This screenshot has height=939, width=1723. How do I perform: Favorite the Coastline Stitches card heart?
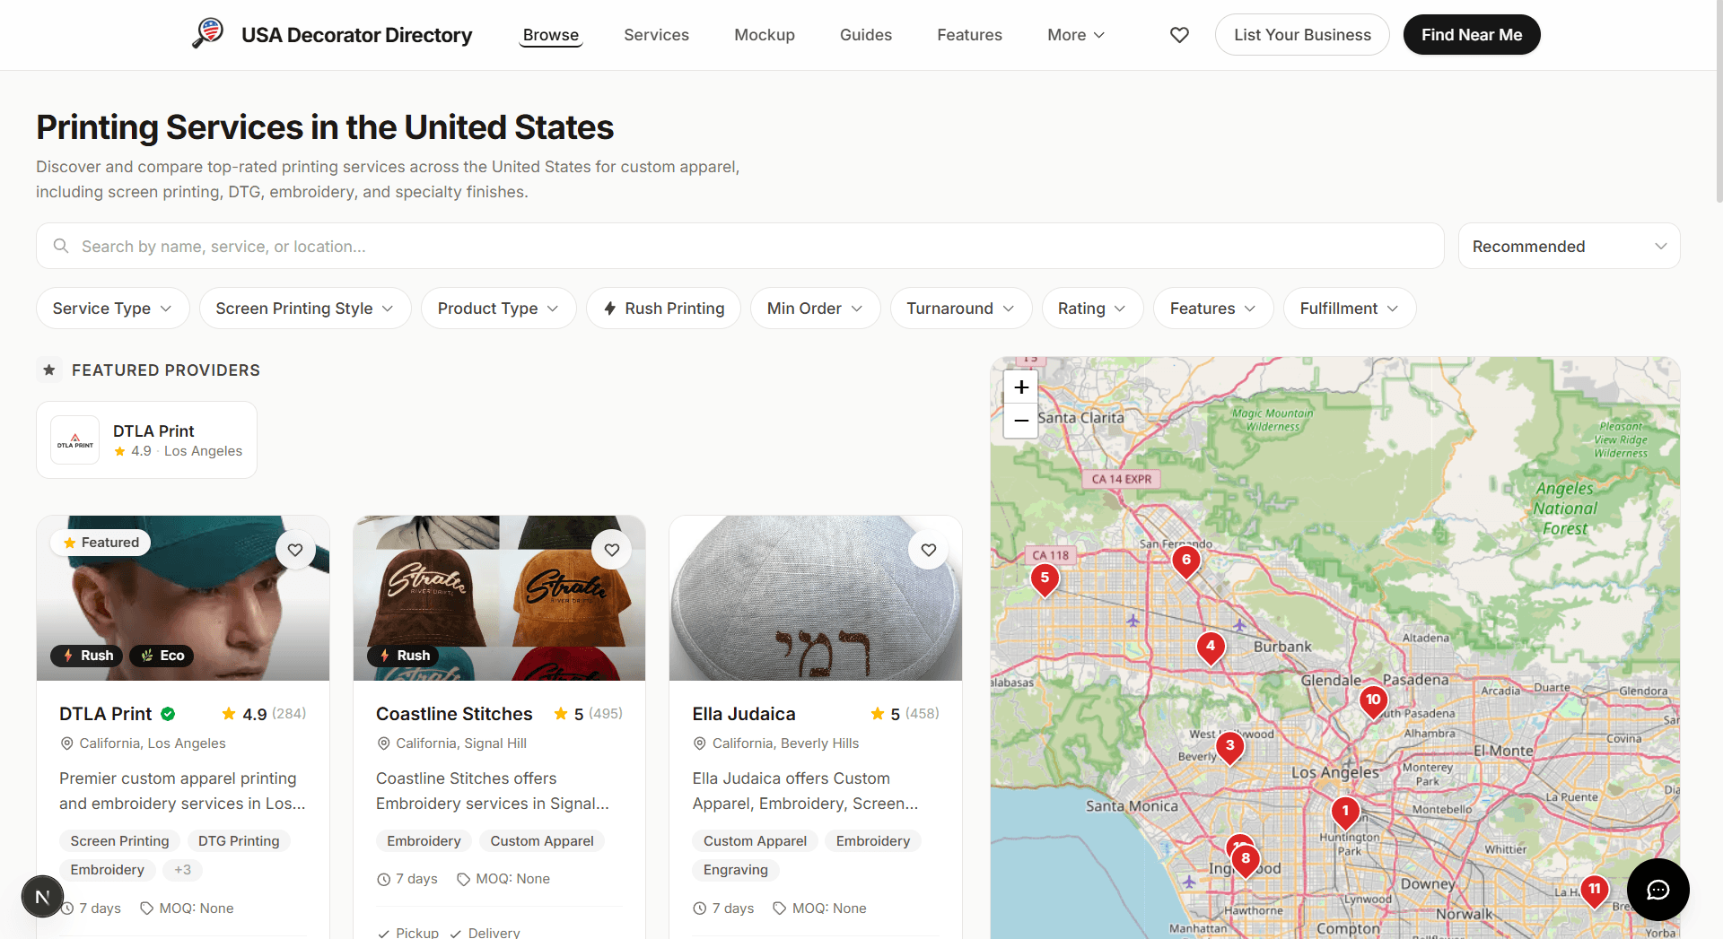[x=612, y=550]
